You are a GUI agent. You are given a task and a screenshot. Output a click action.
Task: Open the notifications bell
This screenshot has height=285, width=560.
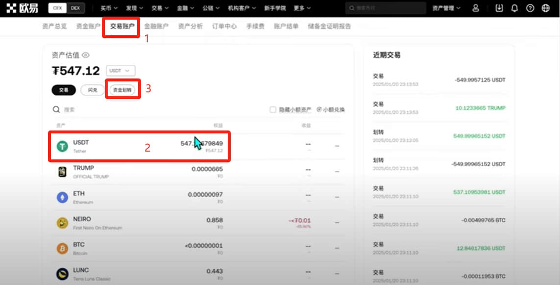point(514,8)
